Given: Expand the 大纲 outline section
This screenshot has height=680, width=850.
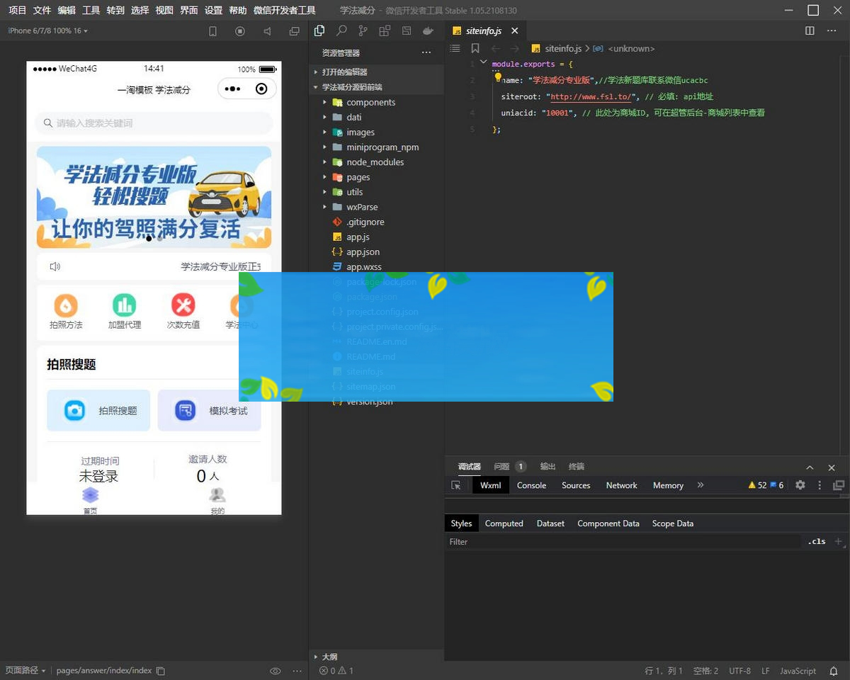Looking at the screenshot, I should 329,657.
